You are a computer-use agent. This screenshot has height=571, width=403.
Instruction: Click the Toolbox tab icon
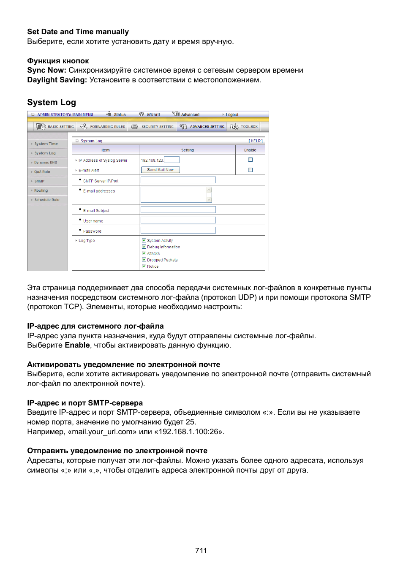tap(234, 126)
